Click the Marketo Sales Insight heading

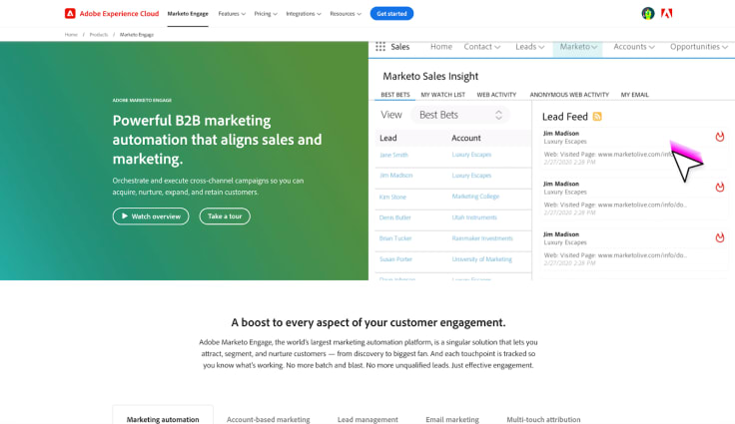pyautogui.click(x=430, y=77)
